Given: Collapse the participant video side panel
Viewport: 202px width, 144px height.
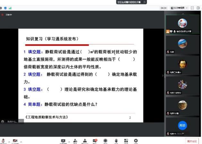Looking at the screenshot, I should point(163,76).
